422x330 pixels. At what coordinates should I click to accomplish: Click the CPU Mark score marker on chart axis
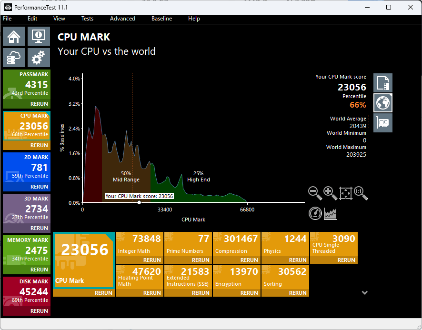139,202
